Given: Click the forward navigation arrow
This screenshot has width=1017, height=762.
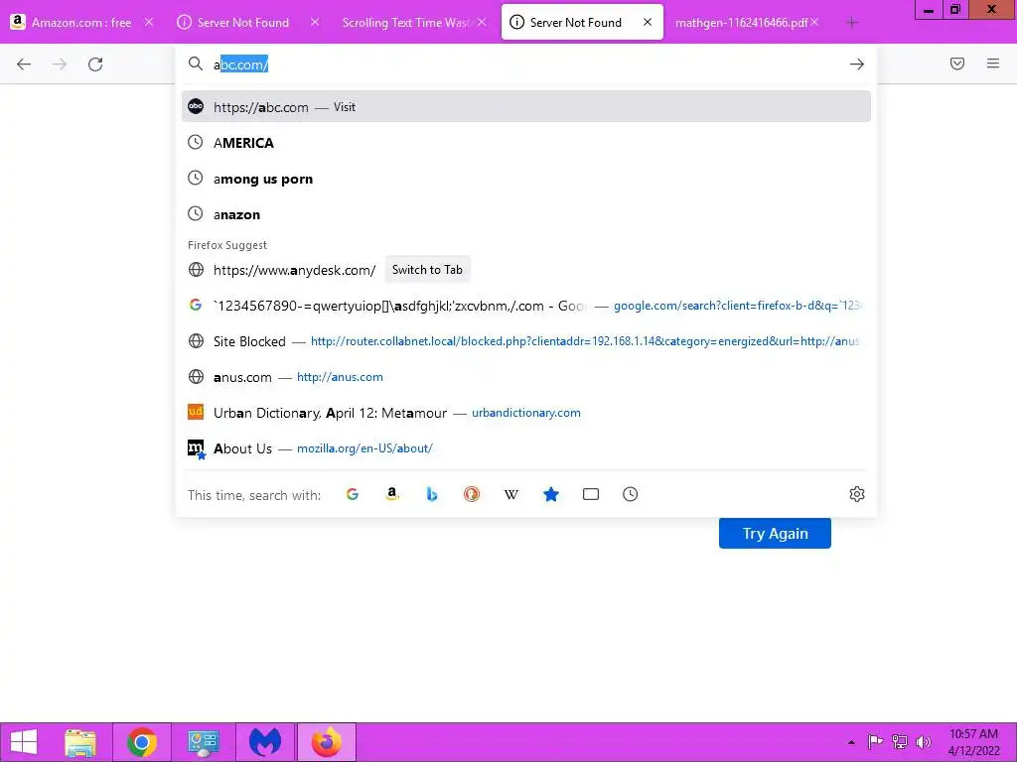Looking at the screenshot, I should coord(60,64).
